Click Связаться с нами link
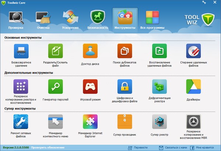 (x=173, y=148)
